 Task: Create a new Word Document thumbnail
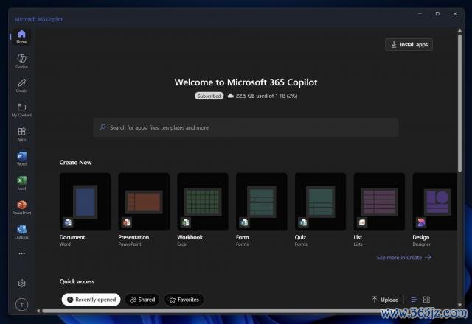coord(85,202)
